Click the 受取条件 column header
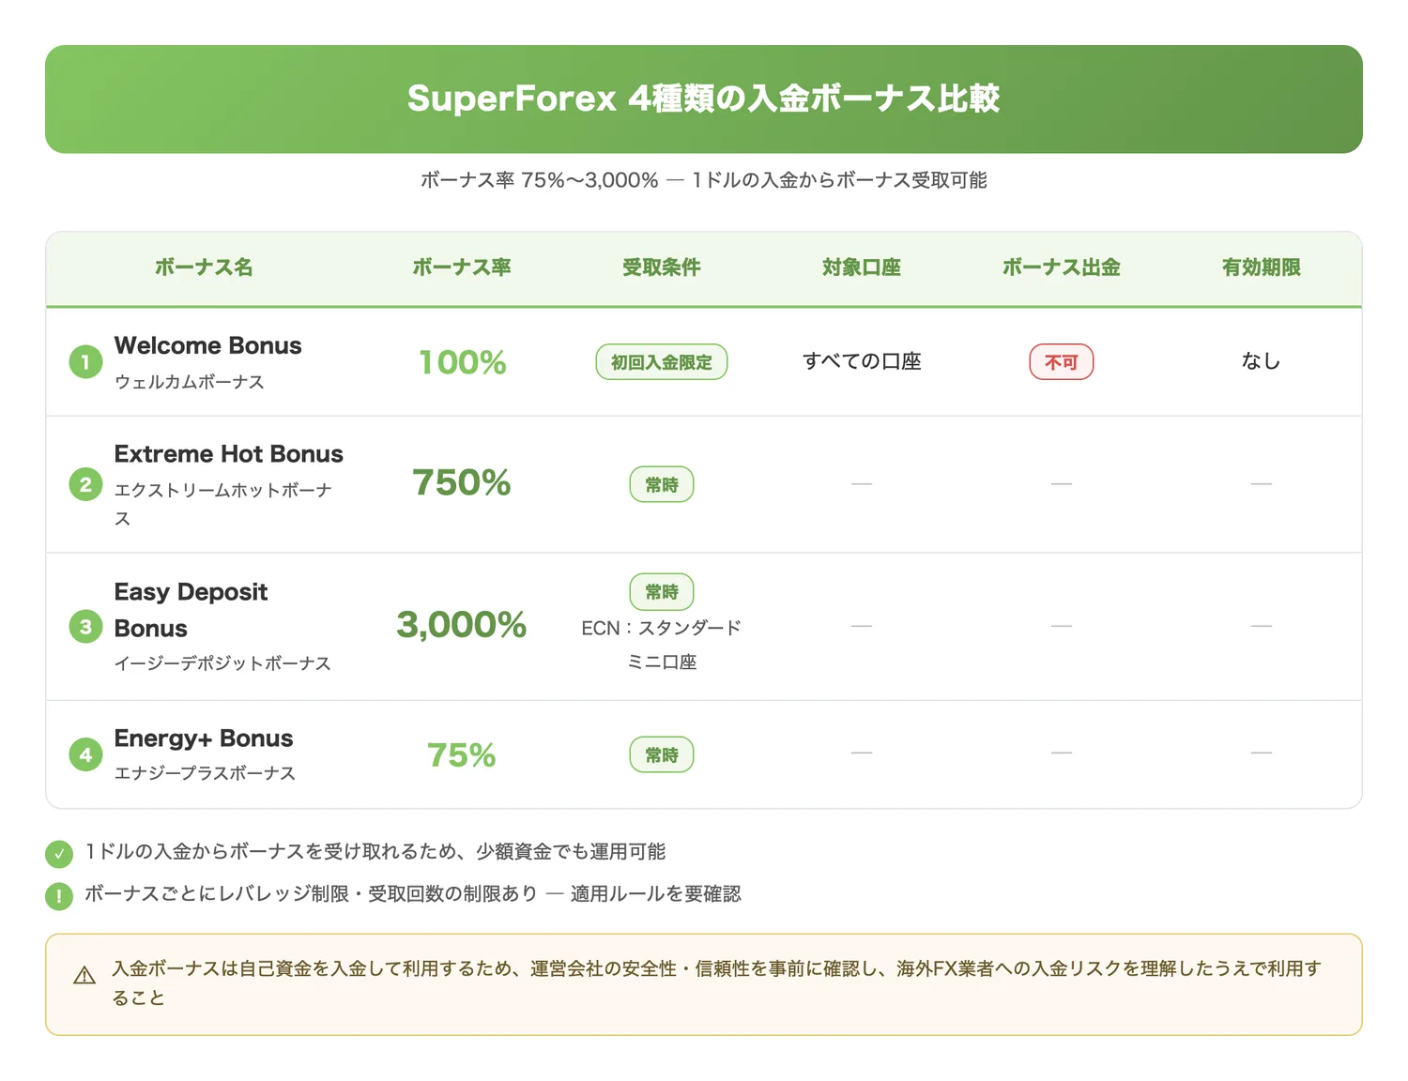 tap(662, 267)
